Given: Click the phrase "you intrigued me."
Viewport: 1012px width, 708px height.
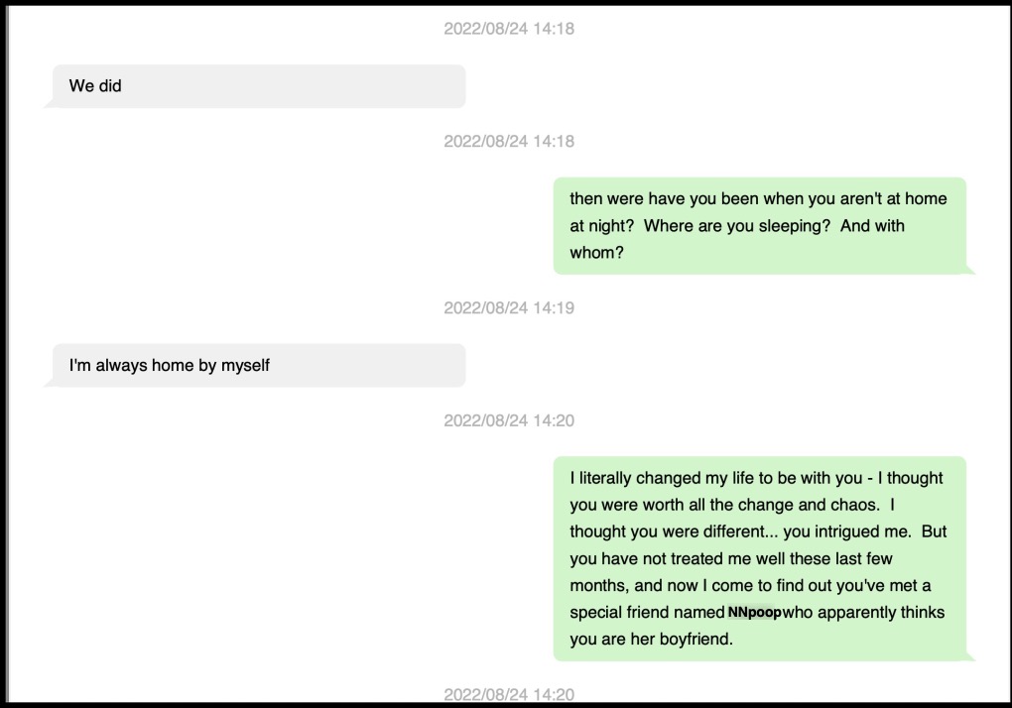Looking at the screenshot, I should click(x=849, y=531).
